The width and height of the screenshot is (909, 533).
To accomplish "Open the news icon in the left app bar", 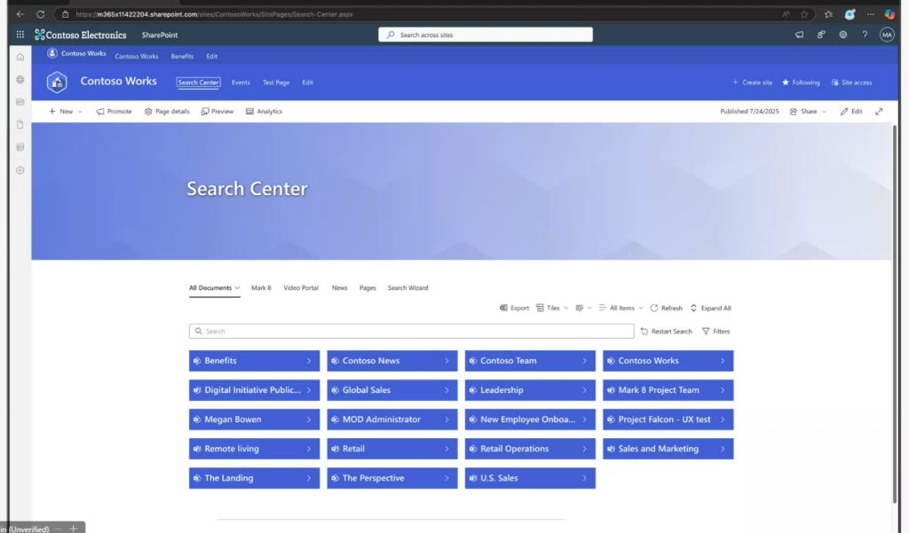I will [x=20, y=102].
